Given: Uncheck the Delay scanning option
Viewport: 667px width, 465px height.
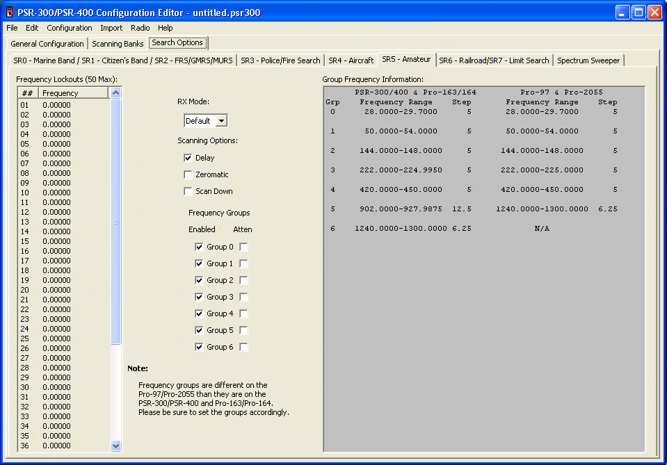Looking at the screenshot, I should coord(188,158).
